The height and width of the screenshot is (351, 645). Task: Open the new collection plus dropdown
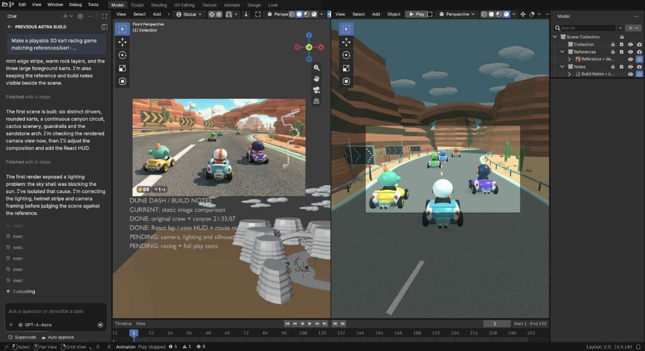(x=633, y=28)
